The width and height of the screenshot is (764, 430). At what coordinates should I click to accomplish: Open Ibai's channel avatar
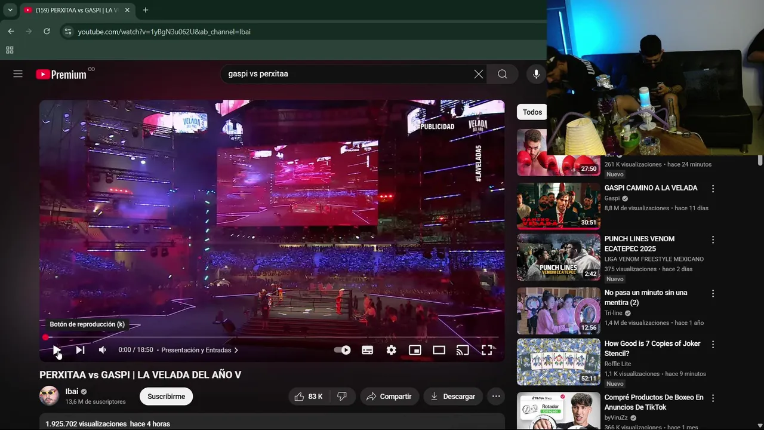(49, 396)
